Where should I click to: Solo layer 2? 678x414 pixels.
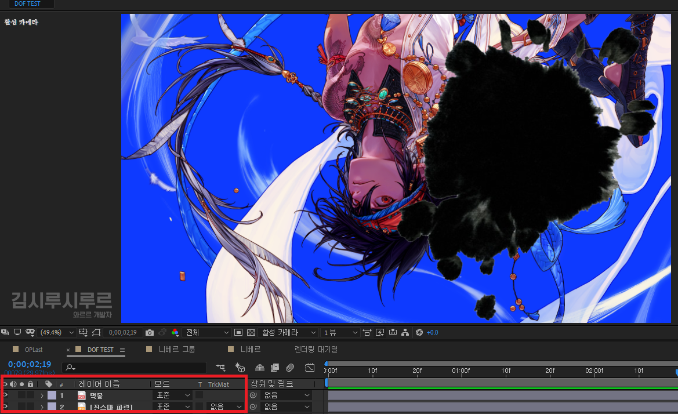21,406
